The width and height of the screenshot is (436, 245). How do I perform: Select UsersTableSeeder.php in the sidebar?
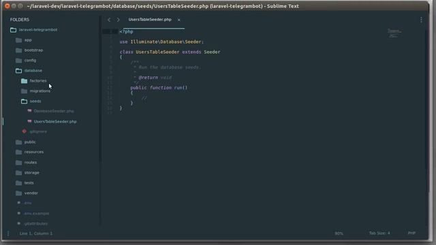(x=55, y=121)
